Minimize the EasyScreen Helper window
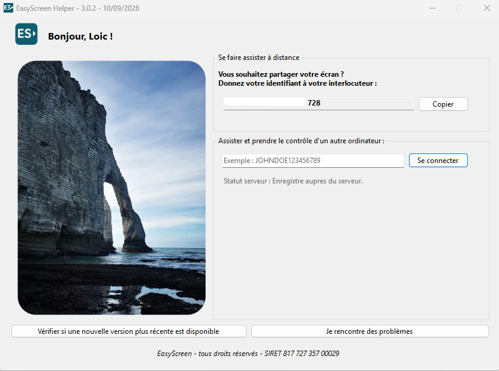 432,8
